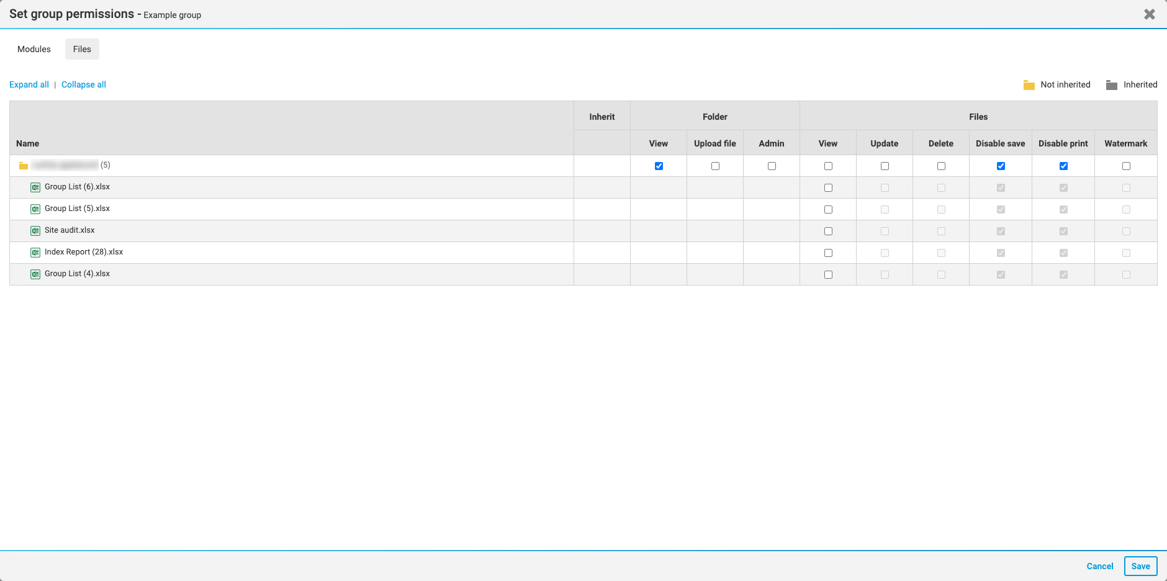Close the Set group permissions dialog
The height and width of the screenshot is (581, 1167).
tap(1150, 14)
